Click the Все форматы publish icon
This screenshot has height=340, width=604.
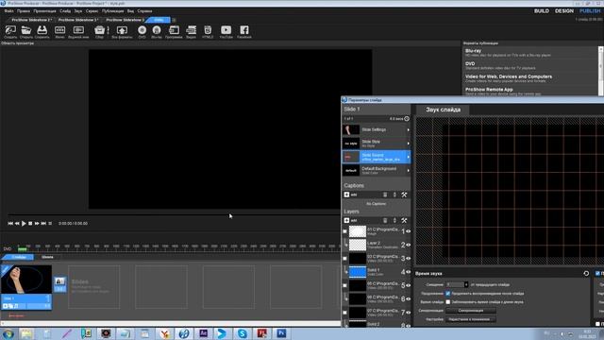pos(122,30)
